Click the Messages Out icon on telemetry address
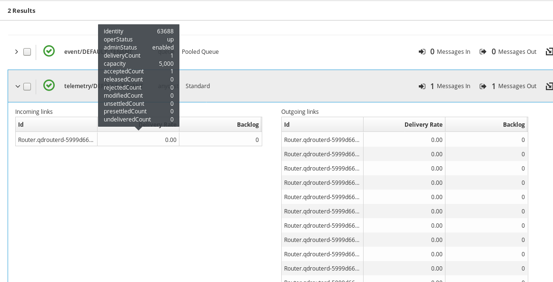Image resolution: width=553 pixels, height=282 pixels. click(x=483, y=86)
